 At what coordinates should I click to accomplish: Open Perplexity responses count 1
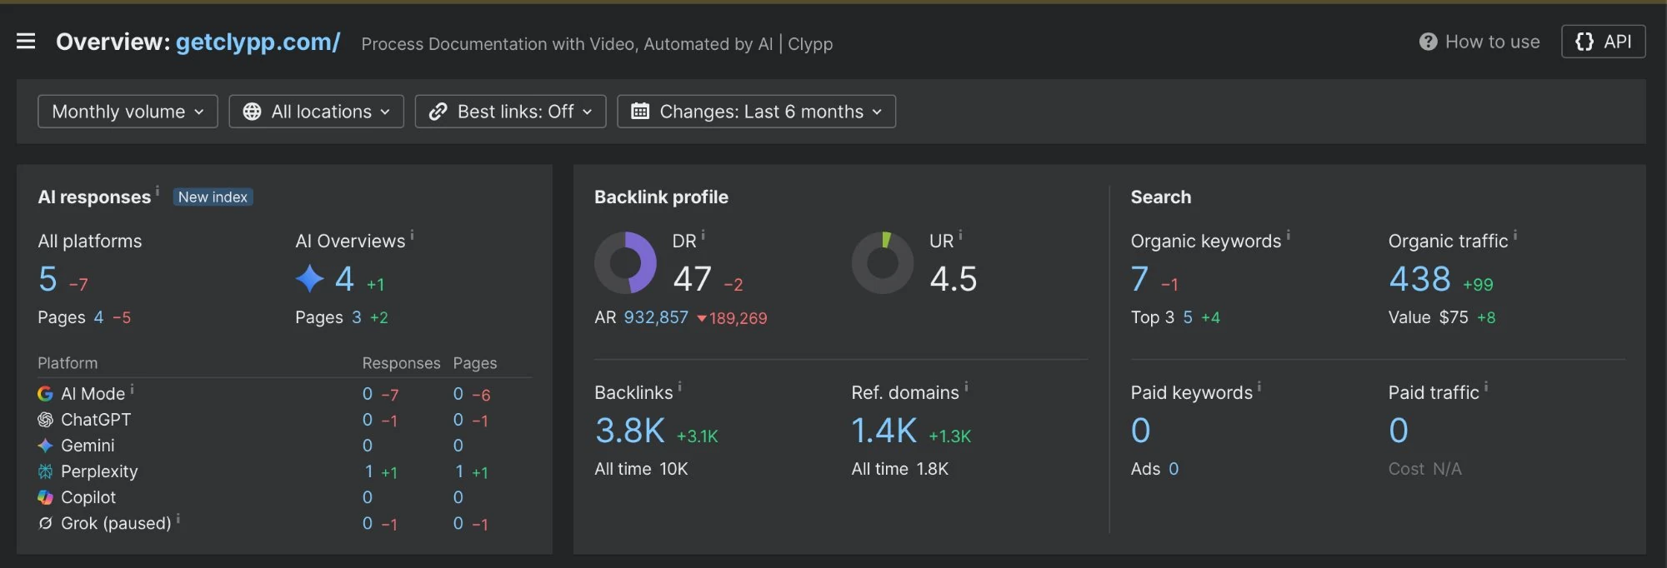368,471
